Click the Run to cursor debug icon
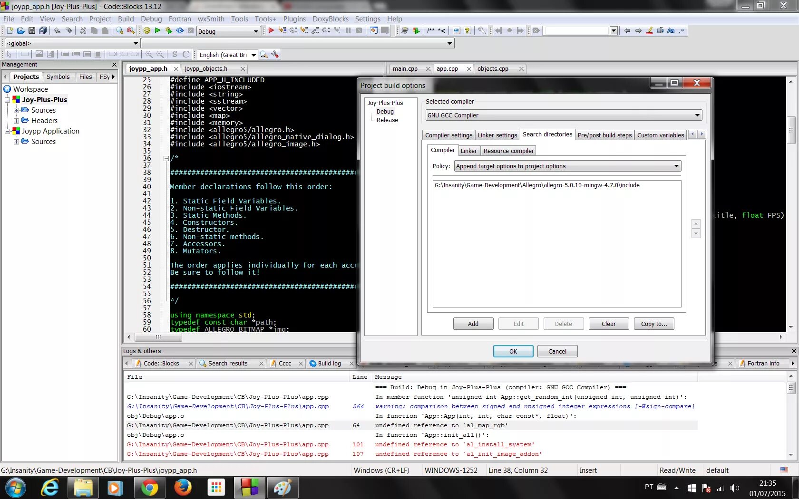The height and width of the screenshot is (499, 799). (x=283, y=31)
